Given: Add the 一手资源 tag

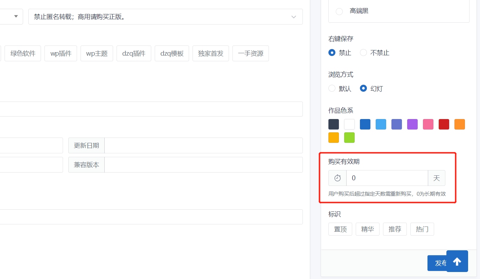Looking at the screenshot, I should (251, 54).
